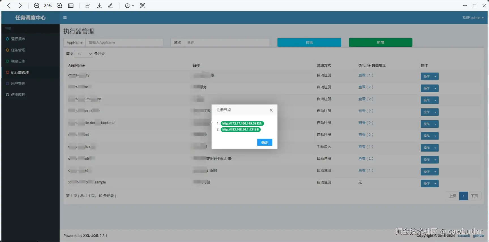Click the AppName input field
Viewport: 489px width, 242px height.
(124, 42)
